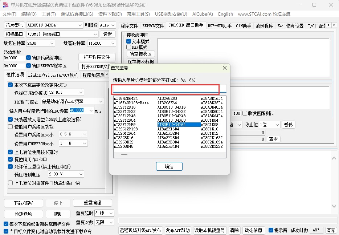The height and width of the screenshot is (235, 339).
Task: Enable the HEX模式 checkbox
Action: click(128, 46)
